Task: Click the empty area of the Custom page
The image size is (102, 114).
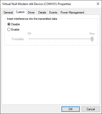Action: 51,74
